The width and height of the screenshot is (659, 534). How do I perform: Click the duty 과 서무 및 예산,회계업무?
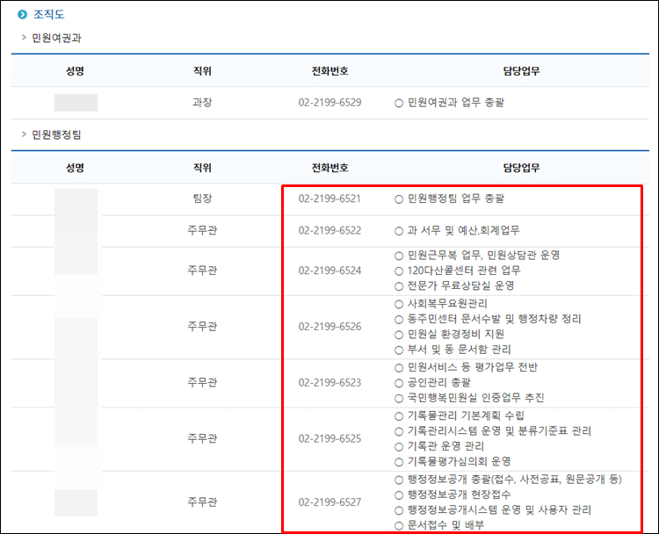pos(464,231)
